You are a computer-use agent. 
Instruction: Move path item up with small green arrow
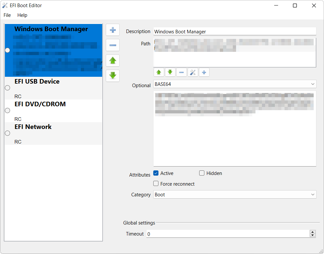[159, 72]
